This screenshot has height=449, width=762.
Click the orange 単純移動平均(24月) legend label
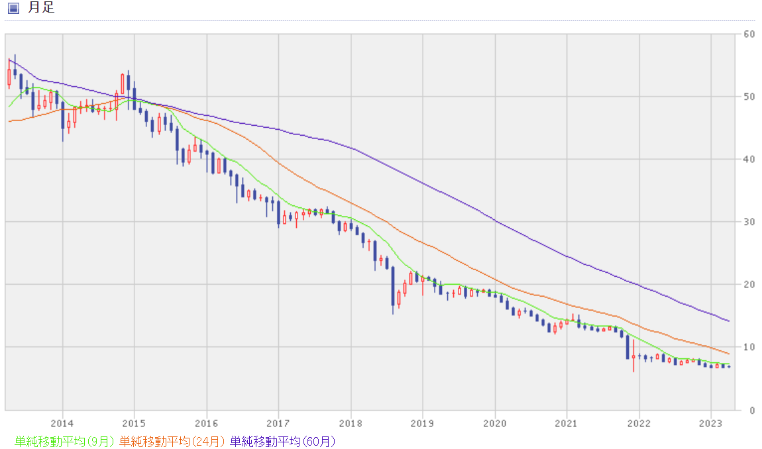click(x=172, y=441)
